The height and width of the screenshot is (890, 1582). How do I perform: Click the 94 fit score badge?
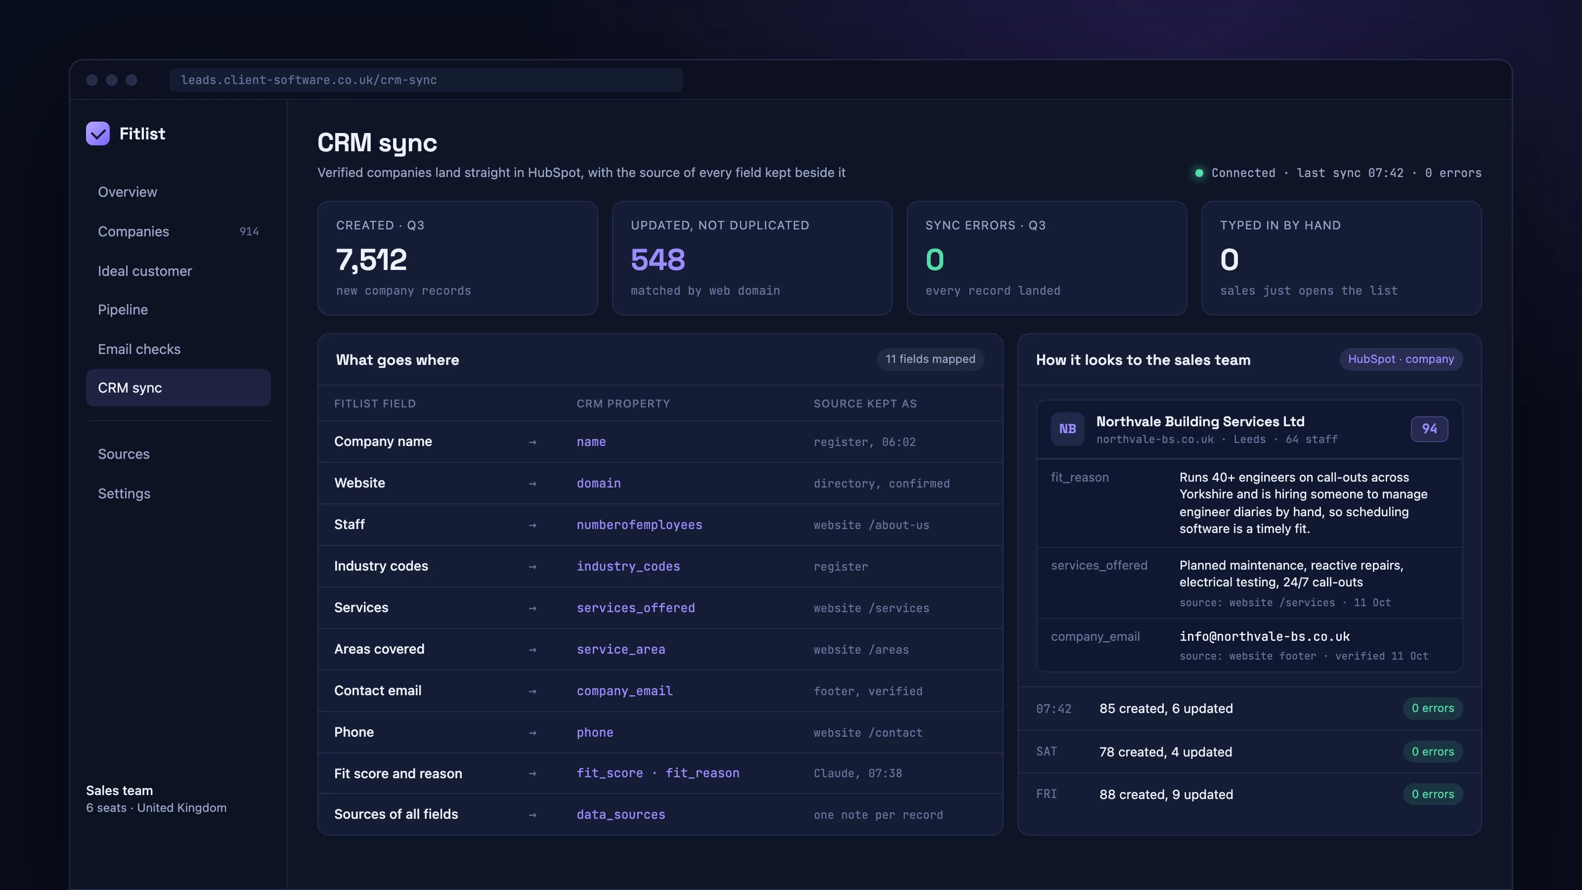(1429, 429)
